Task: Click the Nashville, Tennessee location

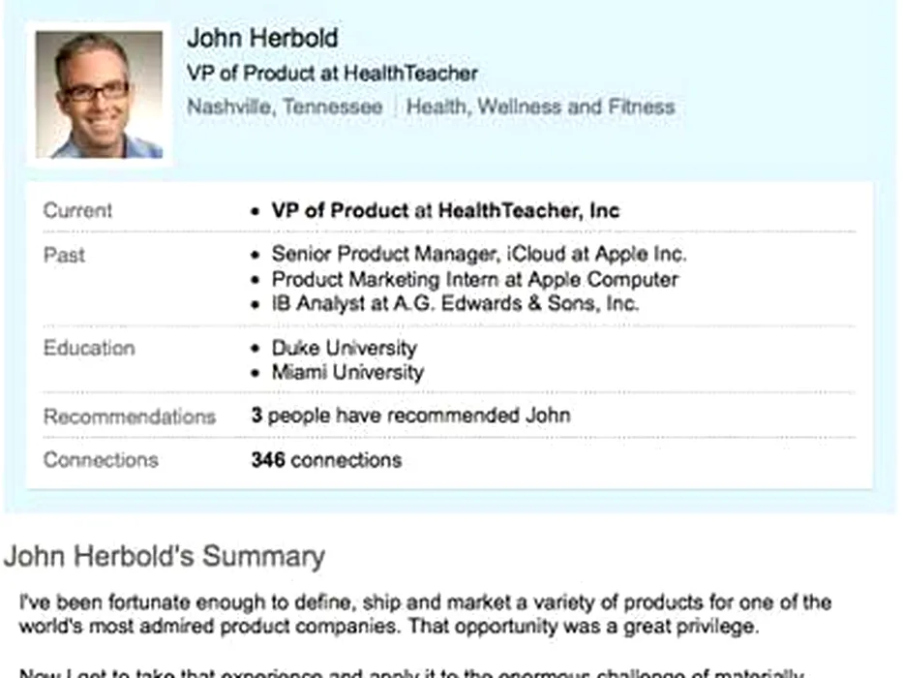Action: [285, 107]
